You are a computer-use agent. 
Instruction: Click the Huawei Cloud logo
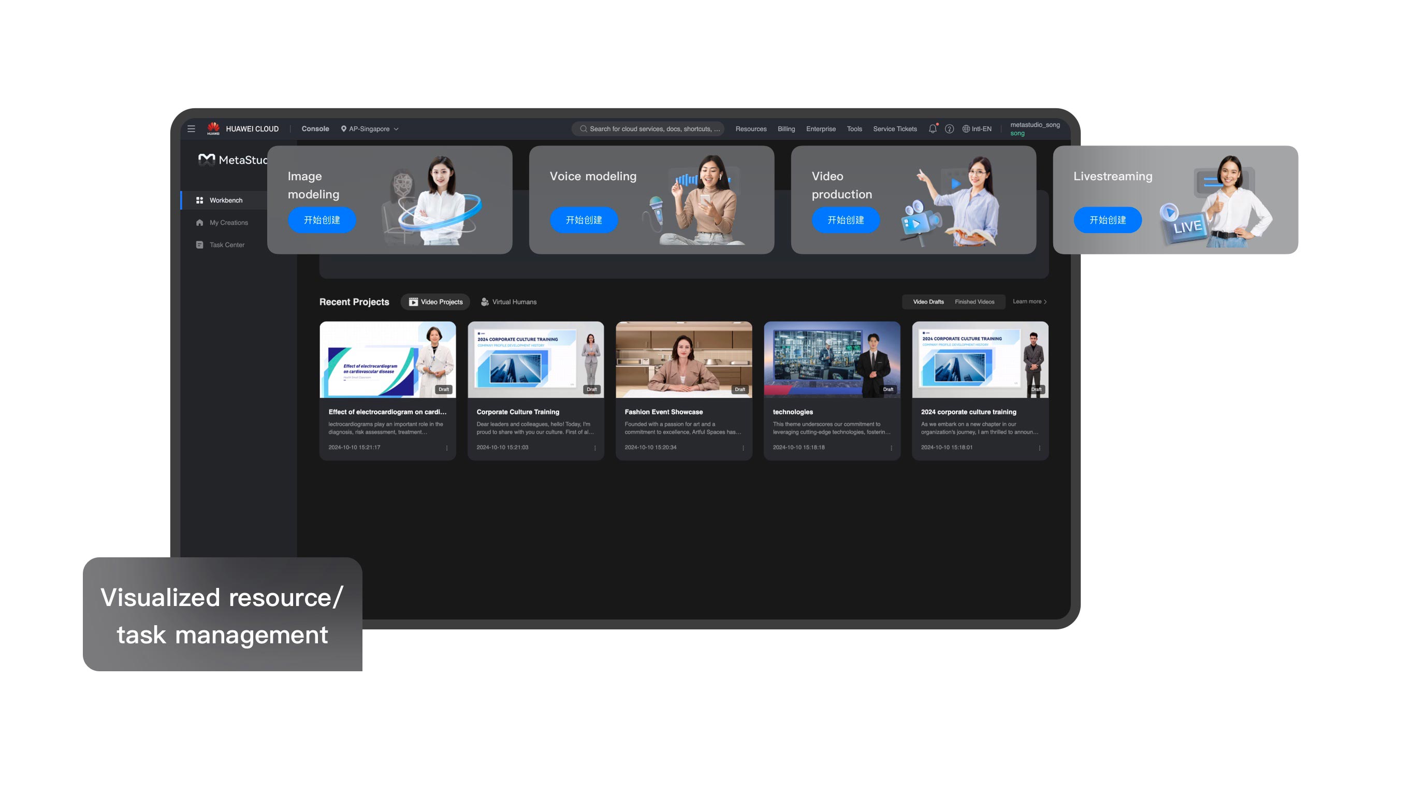[213, 128]
